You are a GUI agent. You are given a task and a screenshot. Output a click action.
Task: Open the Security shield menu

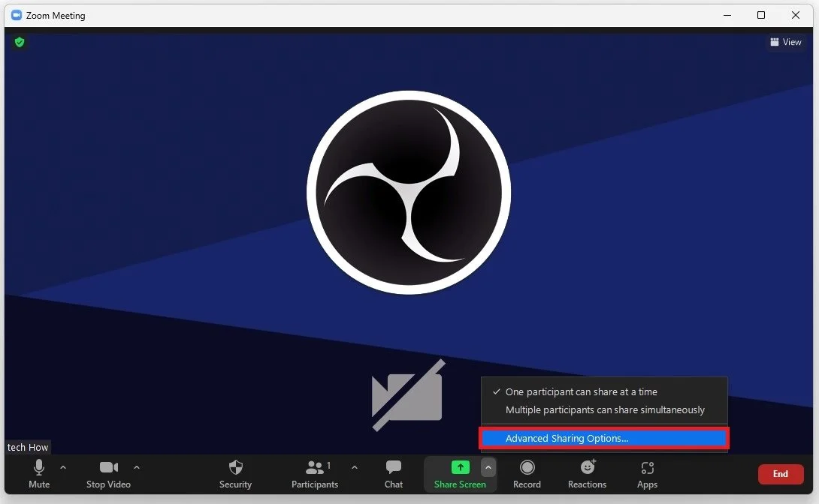click(x=236, y=474)
